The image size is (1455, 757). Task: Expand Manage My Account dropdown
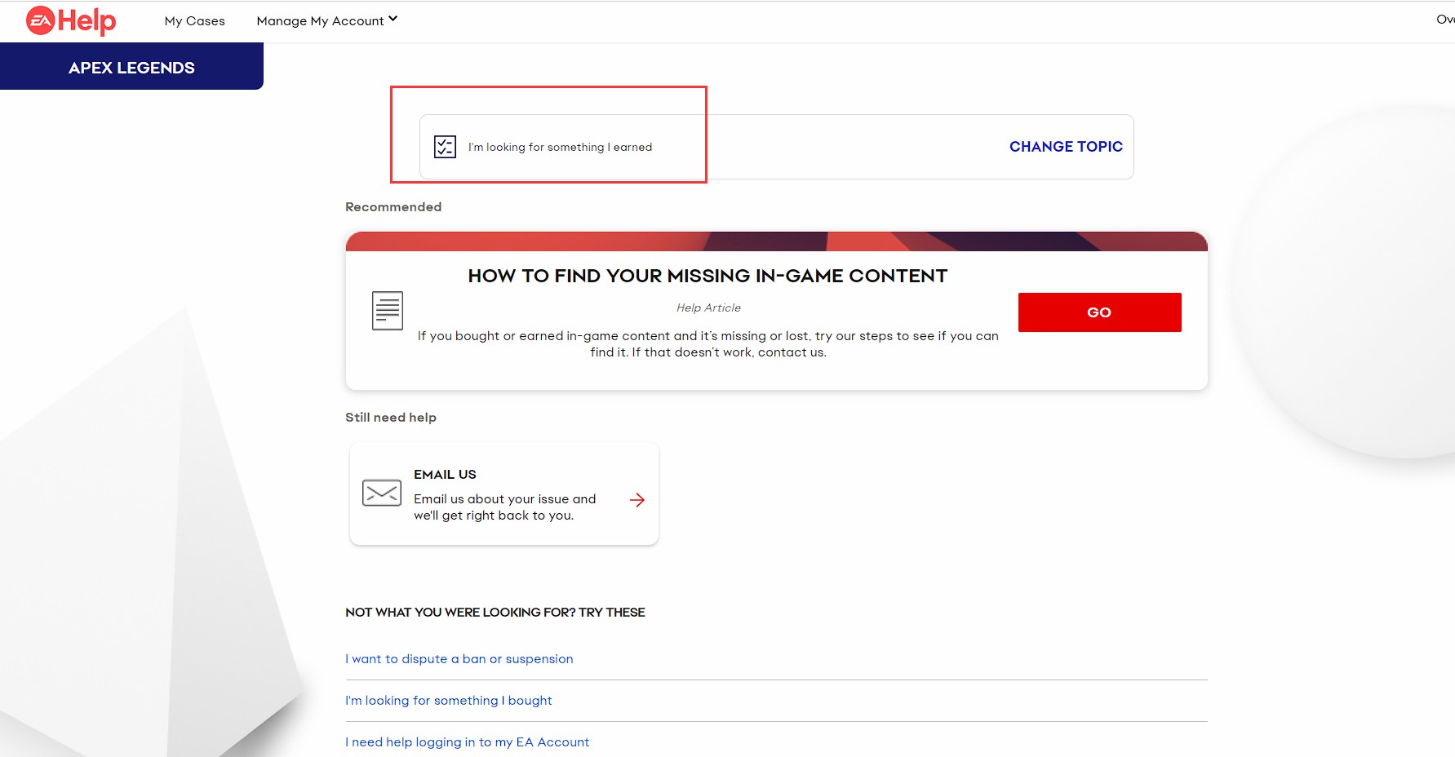(326, 20)
